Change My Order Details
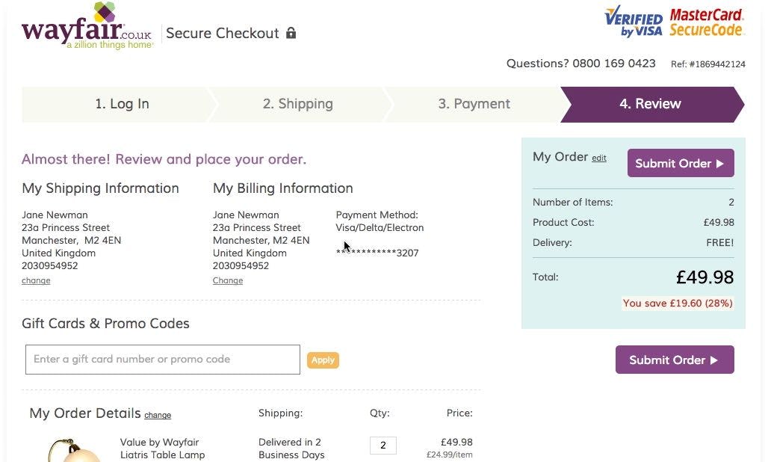Viewport: 768px width, 462px height. click(158, 416)
